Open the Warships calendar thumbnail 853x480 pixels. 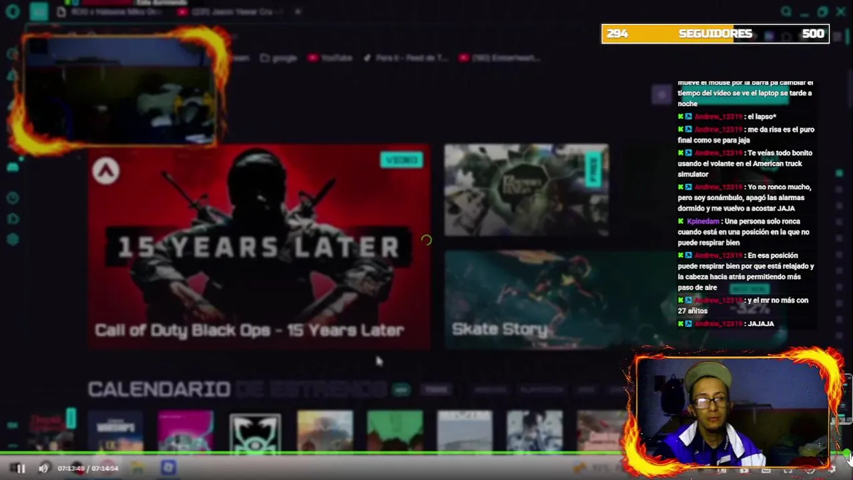click(115, 432)
